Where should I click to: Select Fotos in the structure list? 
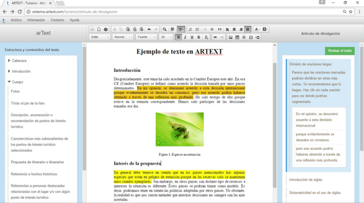[x=15, y=91]
